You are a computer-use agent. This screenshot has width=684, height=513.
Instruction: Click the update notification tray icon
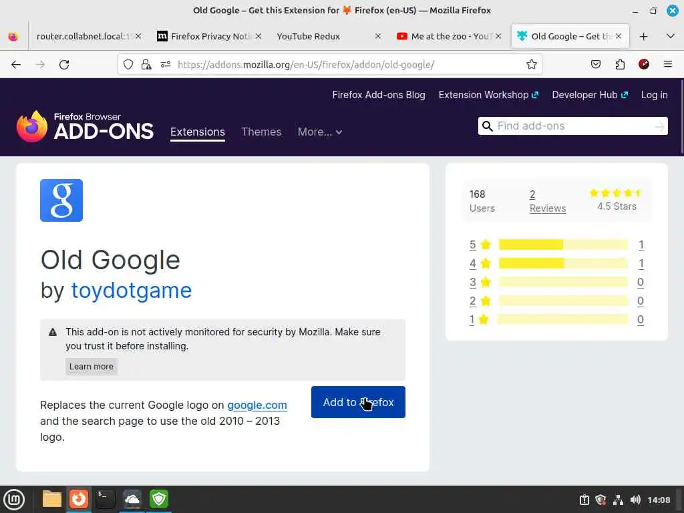[x=584, y=500]
